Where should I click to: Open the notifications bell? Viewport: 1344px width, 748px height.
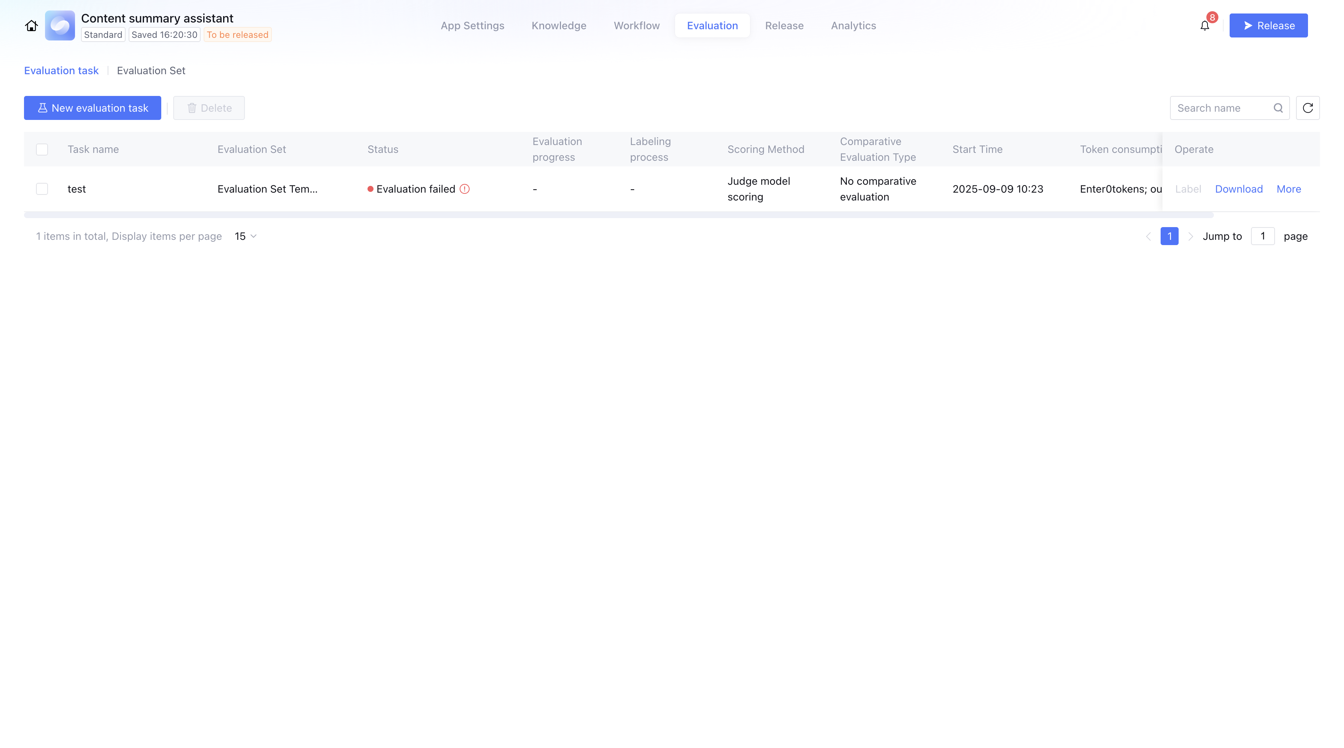coord(1204,25)
